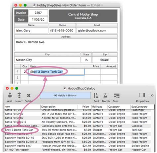157x153 pixels.
Task: Click the Phone field (515) 645-0060
Action: click(x=62, y=30)
